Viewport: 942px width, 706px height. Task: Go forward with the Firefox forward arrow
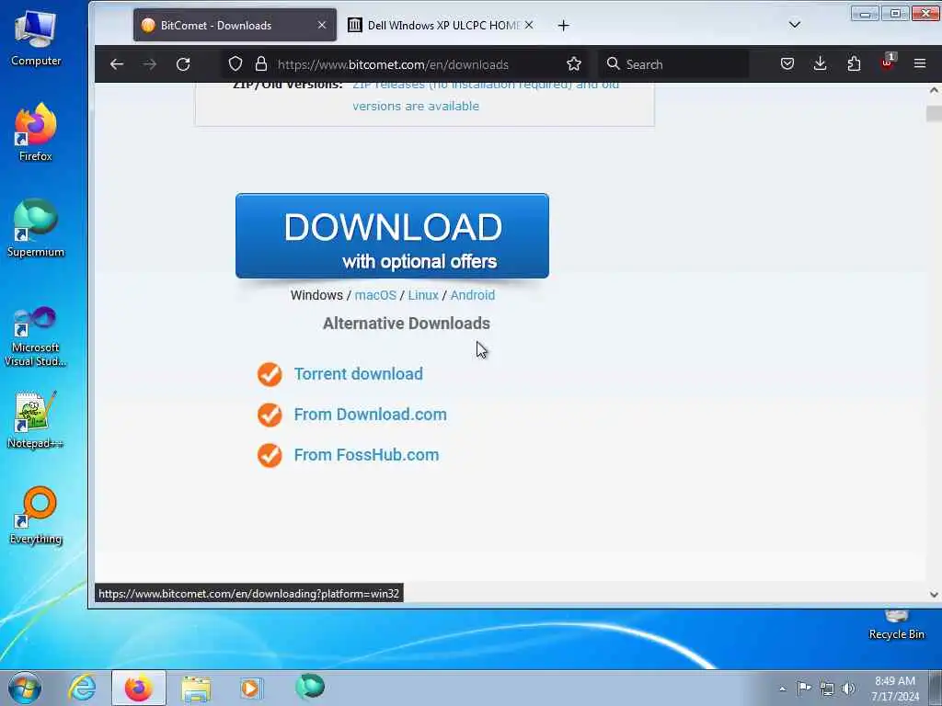150,64
